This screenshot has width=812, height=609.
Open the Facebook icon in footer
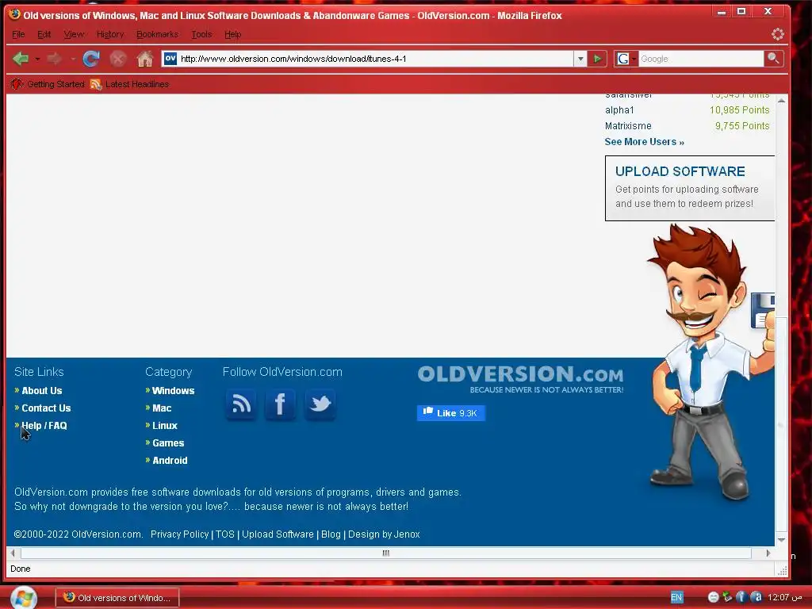280,404
